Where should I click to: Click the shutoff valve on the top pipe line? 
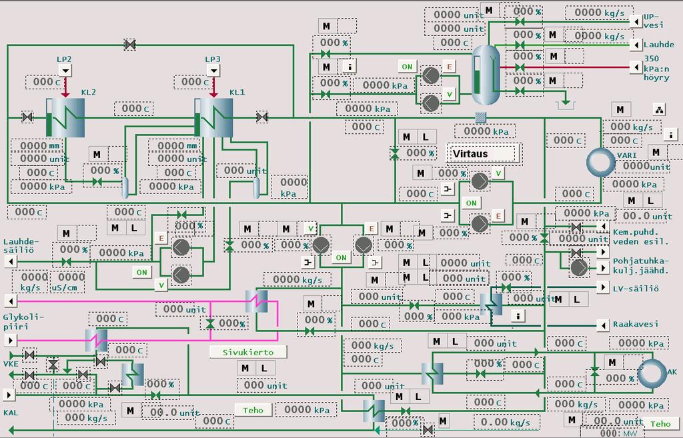(130, 45)
